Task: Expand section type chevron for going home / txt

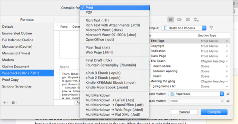Action: tap(227, 86)
